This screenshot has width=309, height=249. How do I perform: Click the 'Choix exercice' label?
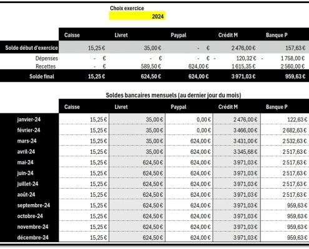[127, 8]
